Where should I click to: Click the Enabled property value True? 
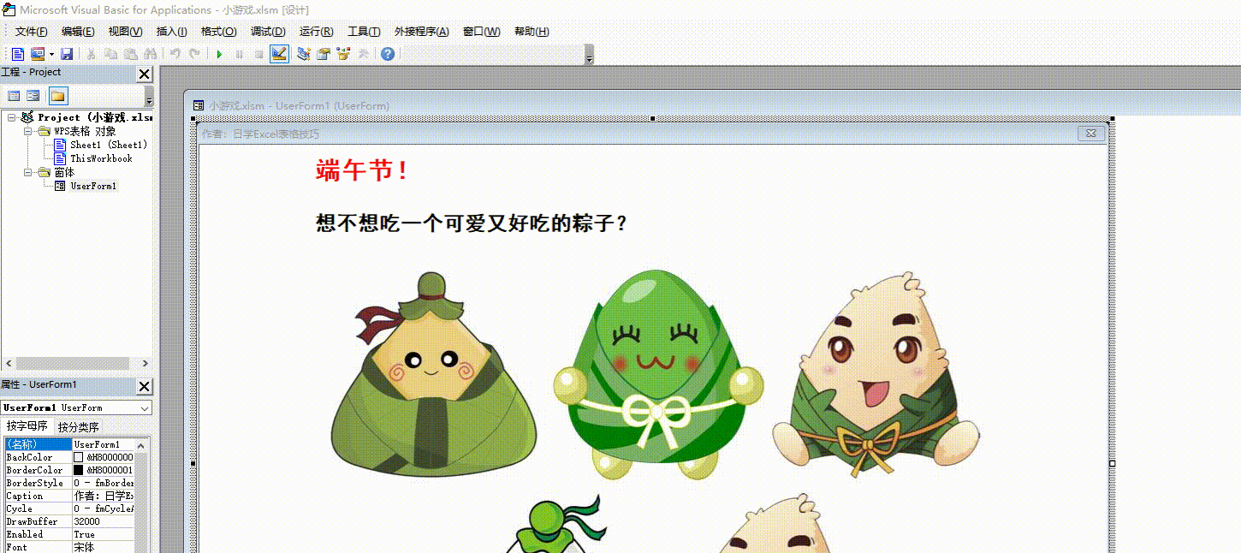(104, 534)
